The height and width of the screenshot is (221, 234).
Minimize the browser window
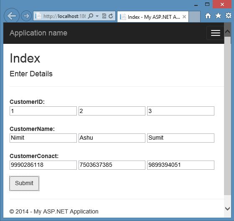196,5
